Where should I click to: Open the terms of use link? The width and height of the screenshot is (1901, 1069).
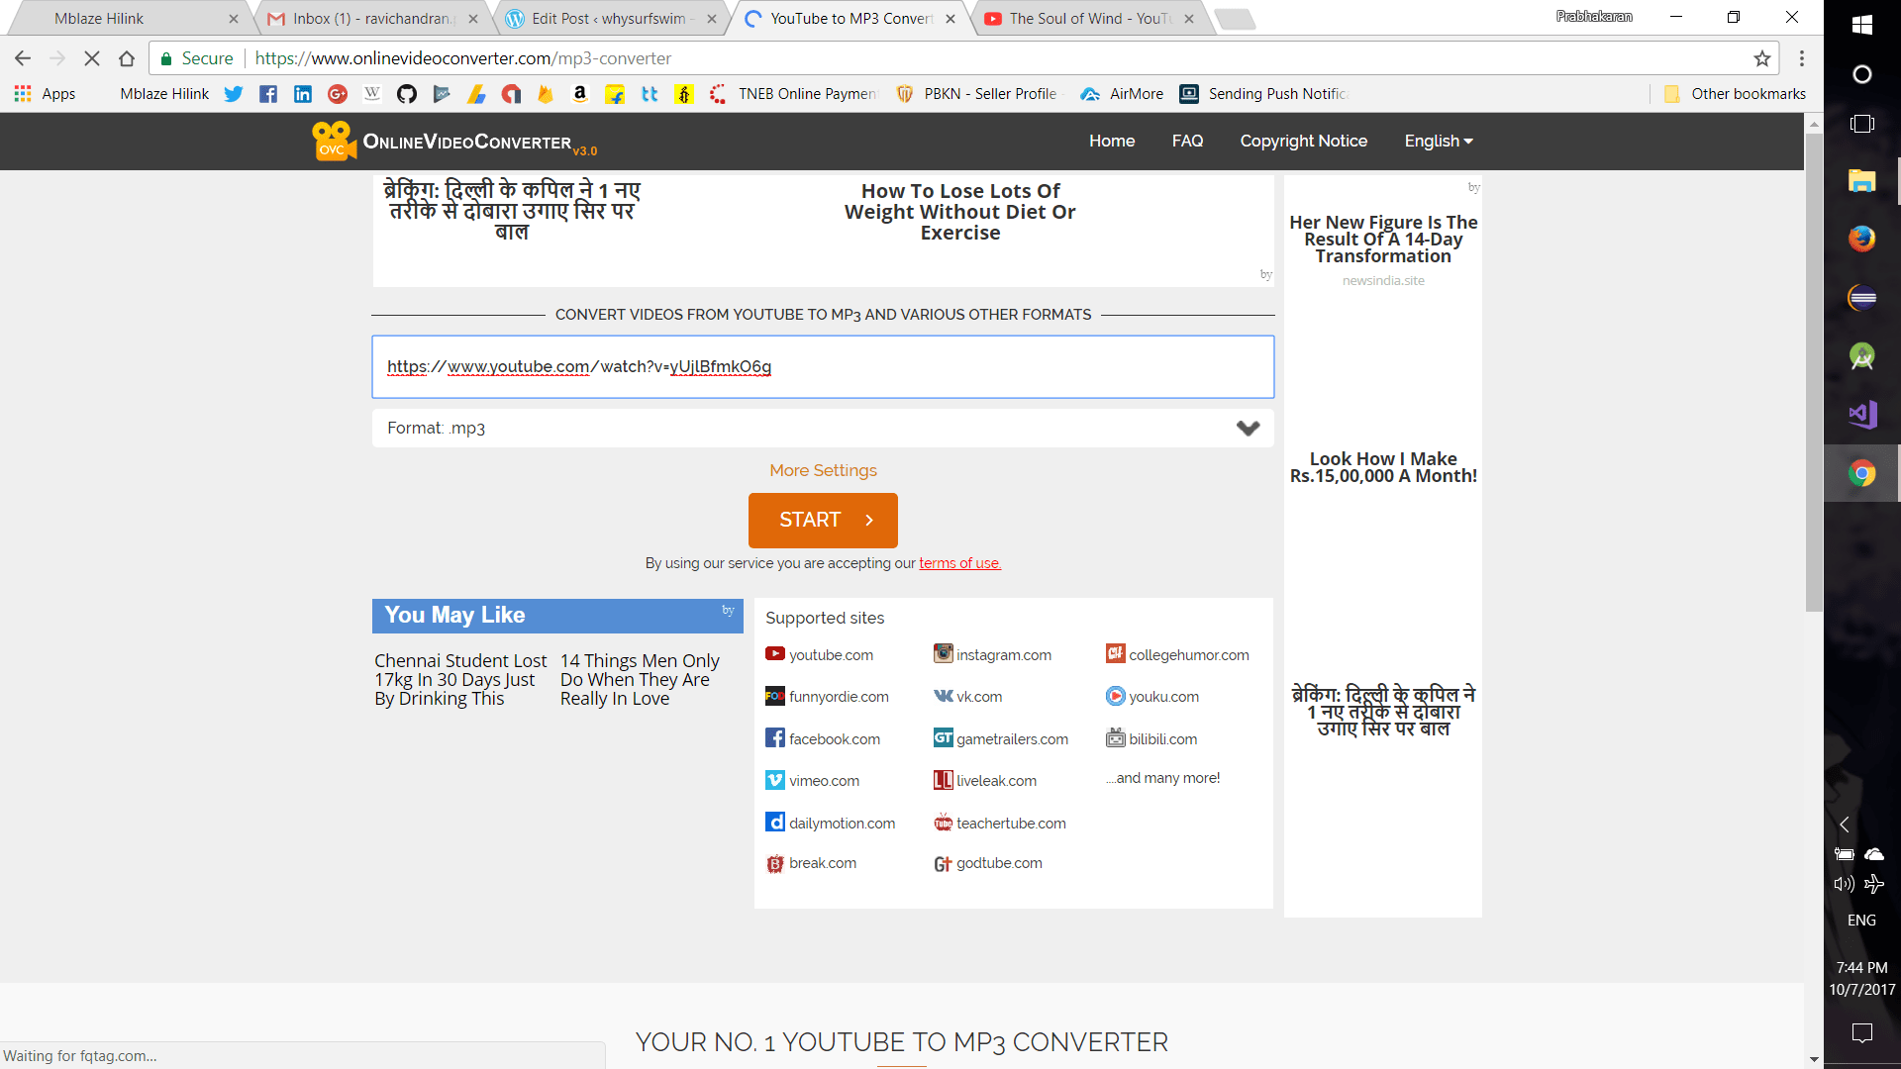(x=958, y=562)
